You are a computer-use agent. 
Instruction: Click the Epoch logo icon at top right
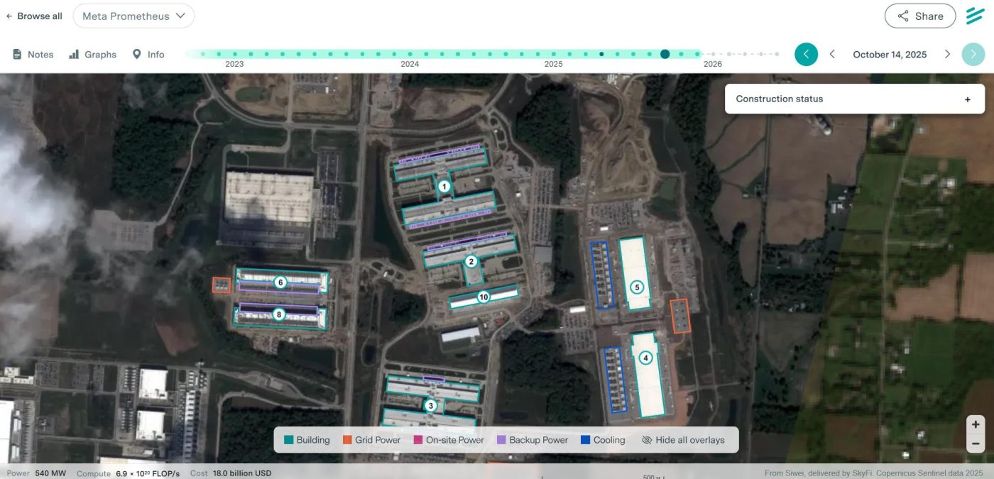click(975, 16)
